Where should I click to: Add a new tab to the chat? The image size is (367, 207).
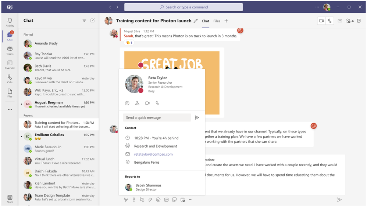tap(226, 21)
